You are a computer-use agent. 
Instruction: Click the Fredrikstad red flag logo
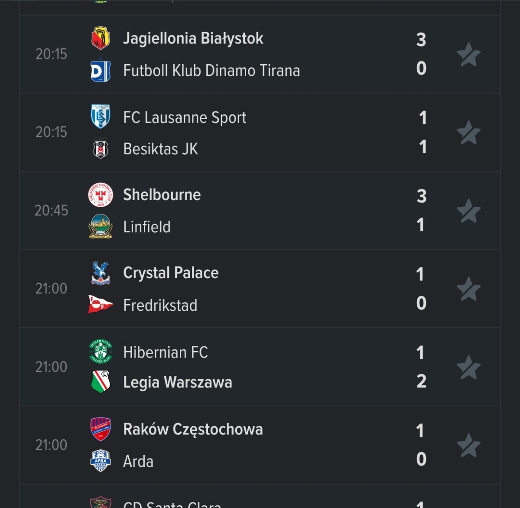[x=101, y=305]
